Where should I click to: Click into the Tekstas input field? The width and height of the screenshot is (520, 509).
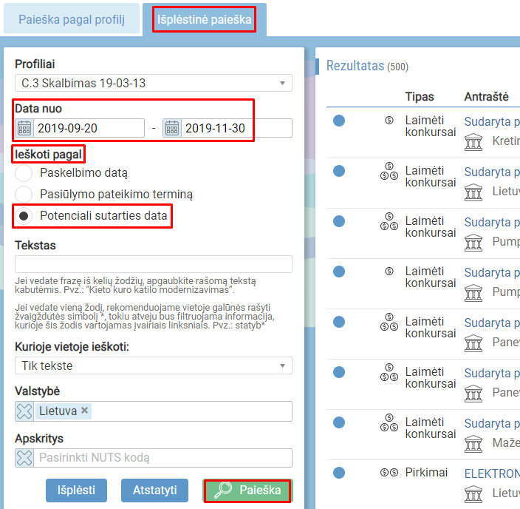coord(154,264)
